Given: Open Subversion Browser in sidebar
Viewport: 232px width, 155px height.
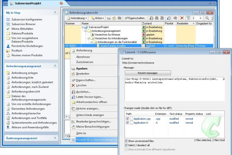Looking at the screenshot, I should 23,24.
